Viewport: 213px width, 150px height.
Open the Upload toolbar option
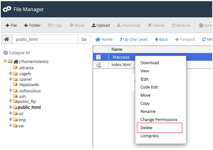[101, 25]
